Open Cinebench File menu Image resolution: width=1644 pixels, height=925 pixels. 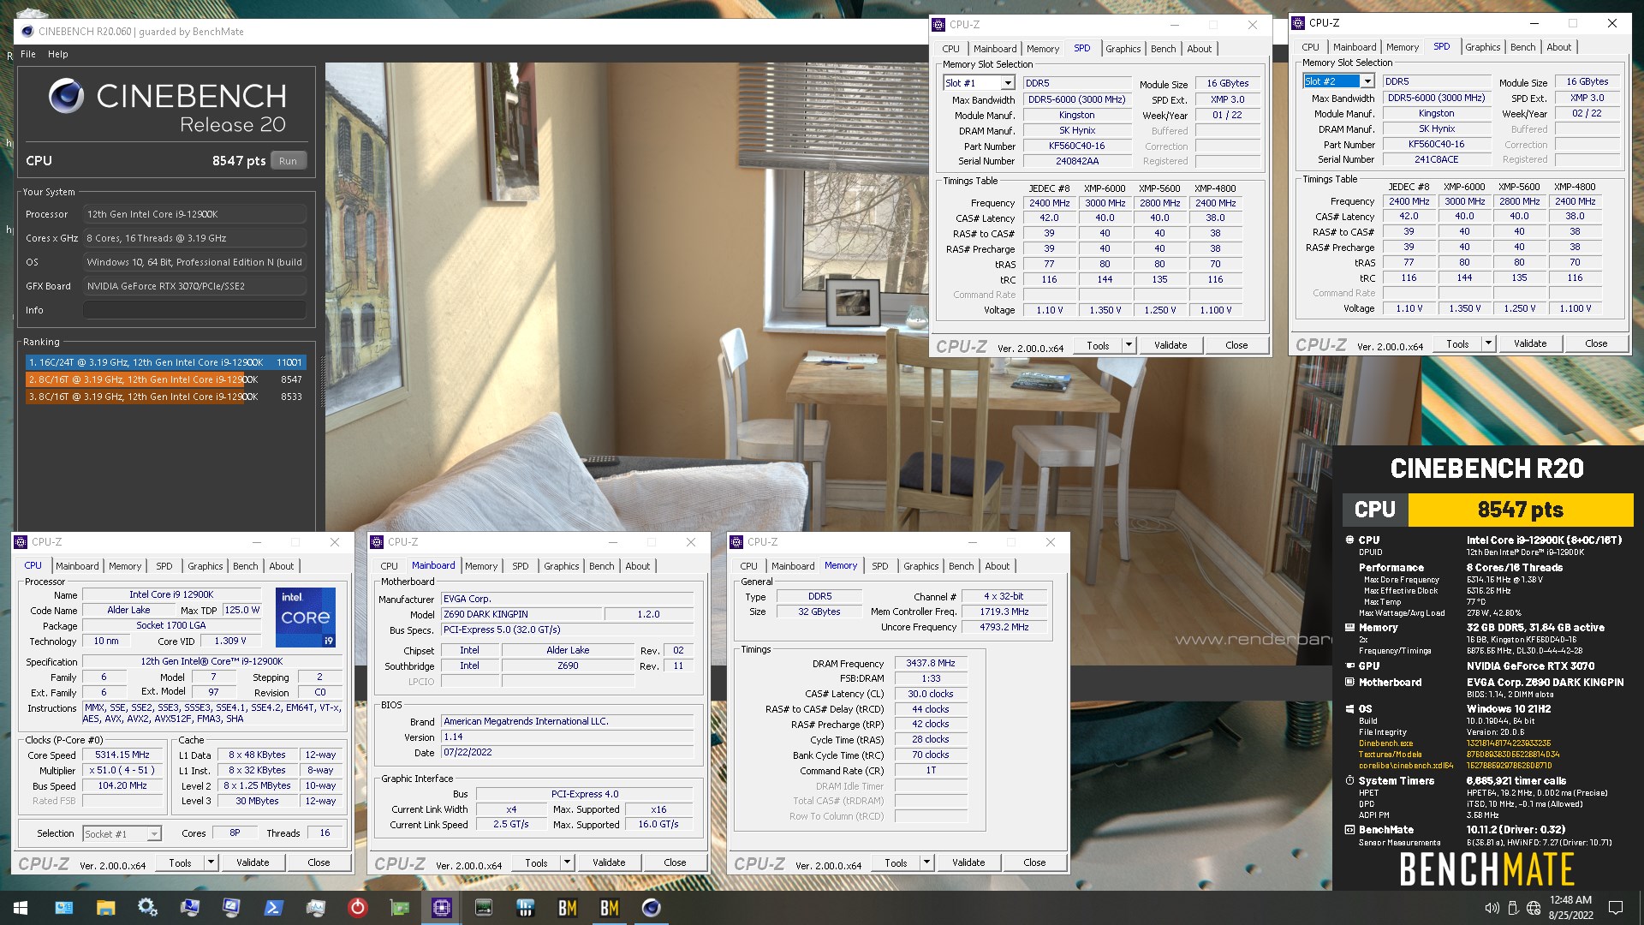(28, 54)
